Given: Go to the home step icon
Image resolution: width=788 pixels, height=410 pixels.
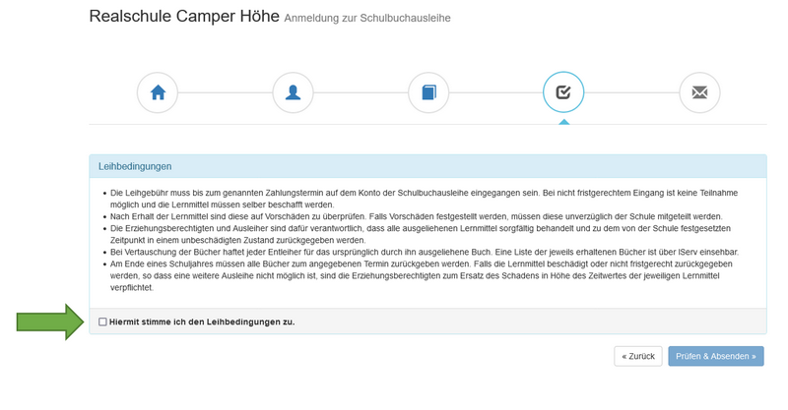Looking at the screenshot, I should [x=158, y=92].
